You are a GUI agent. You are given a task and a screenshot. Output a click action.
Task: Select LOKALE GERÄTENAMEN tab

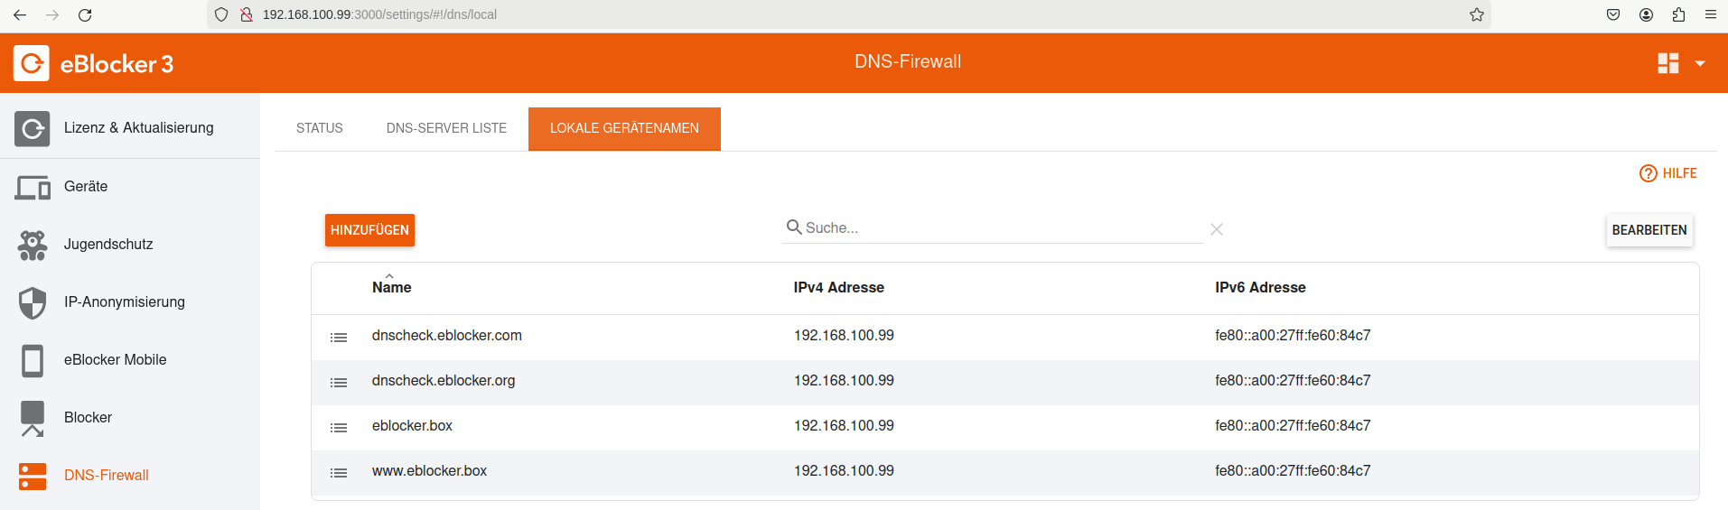click(x=624, y=128)
